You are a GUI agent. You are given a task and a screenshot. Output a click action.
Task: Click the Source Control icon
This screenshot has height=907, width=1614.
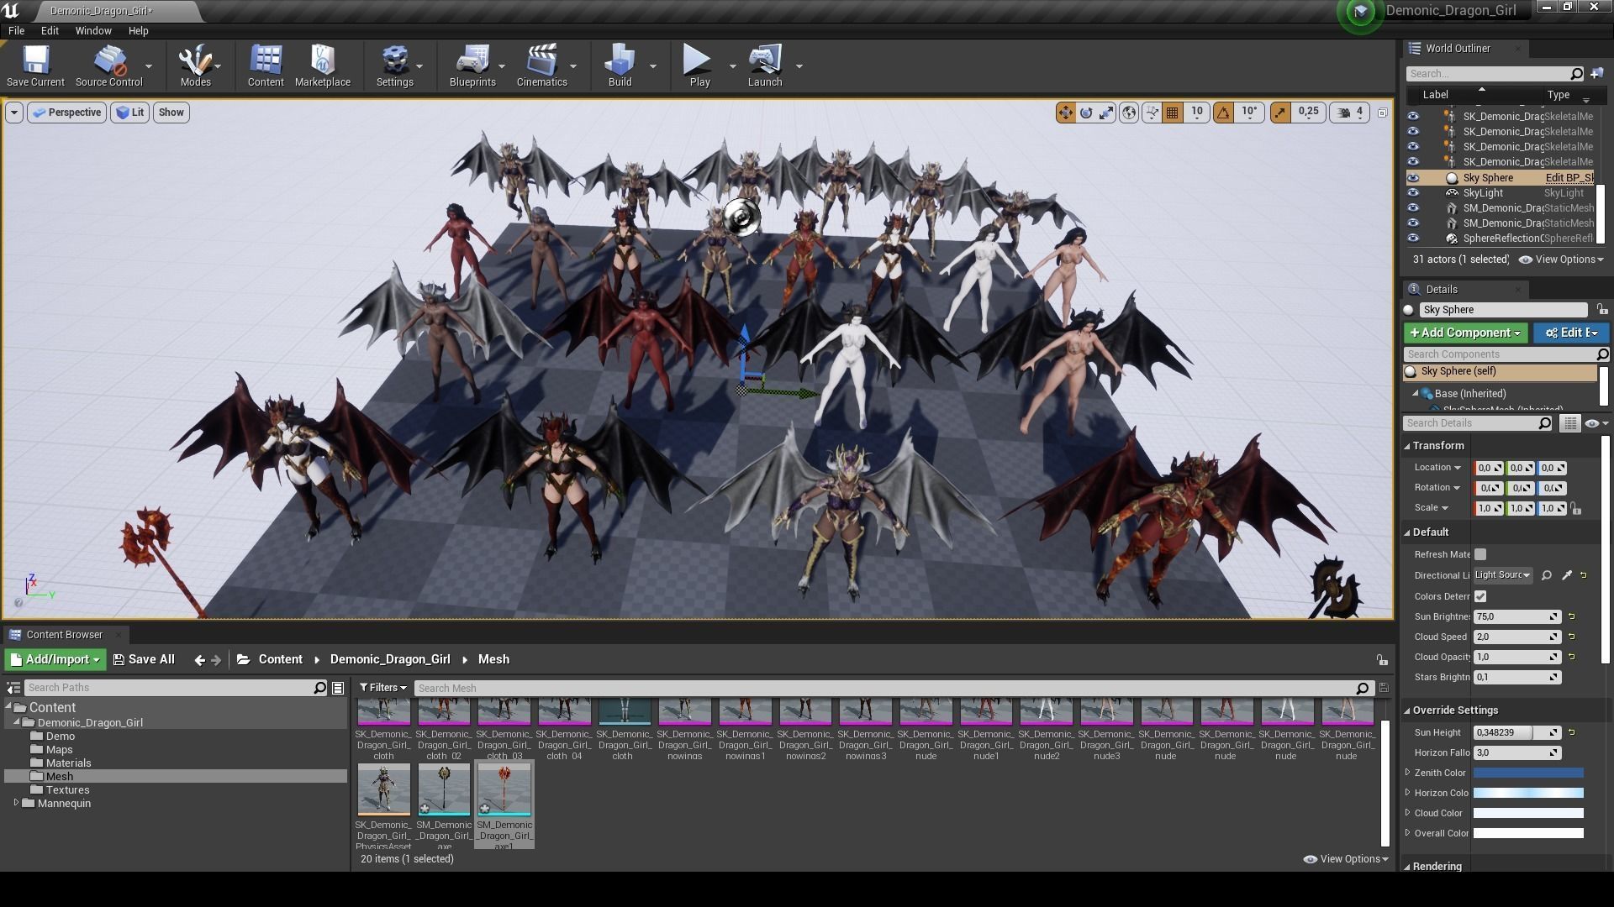point(109,66)
